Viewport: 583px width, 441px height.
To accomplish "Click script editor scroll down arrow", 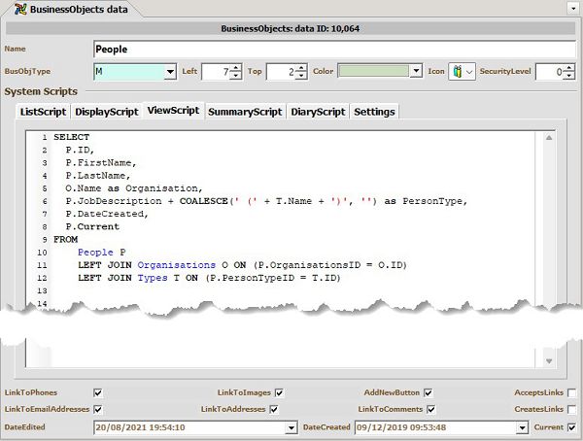I will (x=549, y=360).
